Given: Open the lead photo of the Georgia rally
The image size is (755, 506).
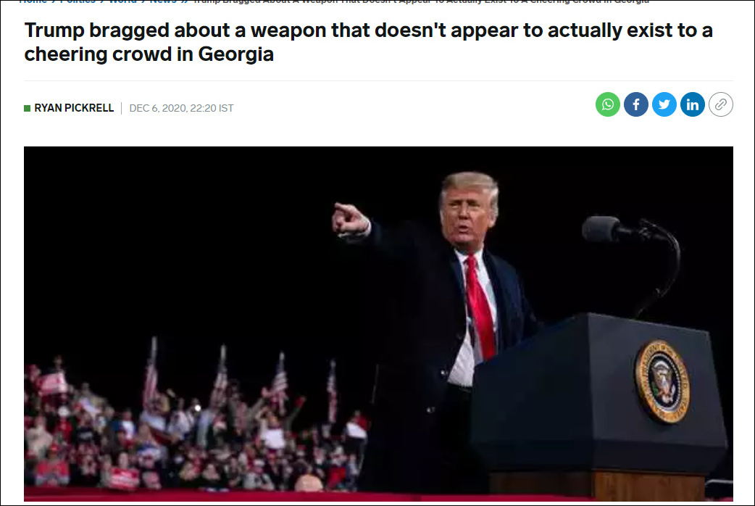Looking at the screenshot, I should click(378, 323).
